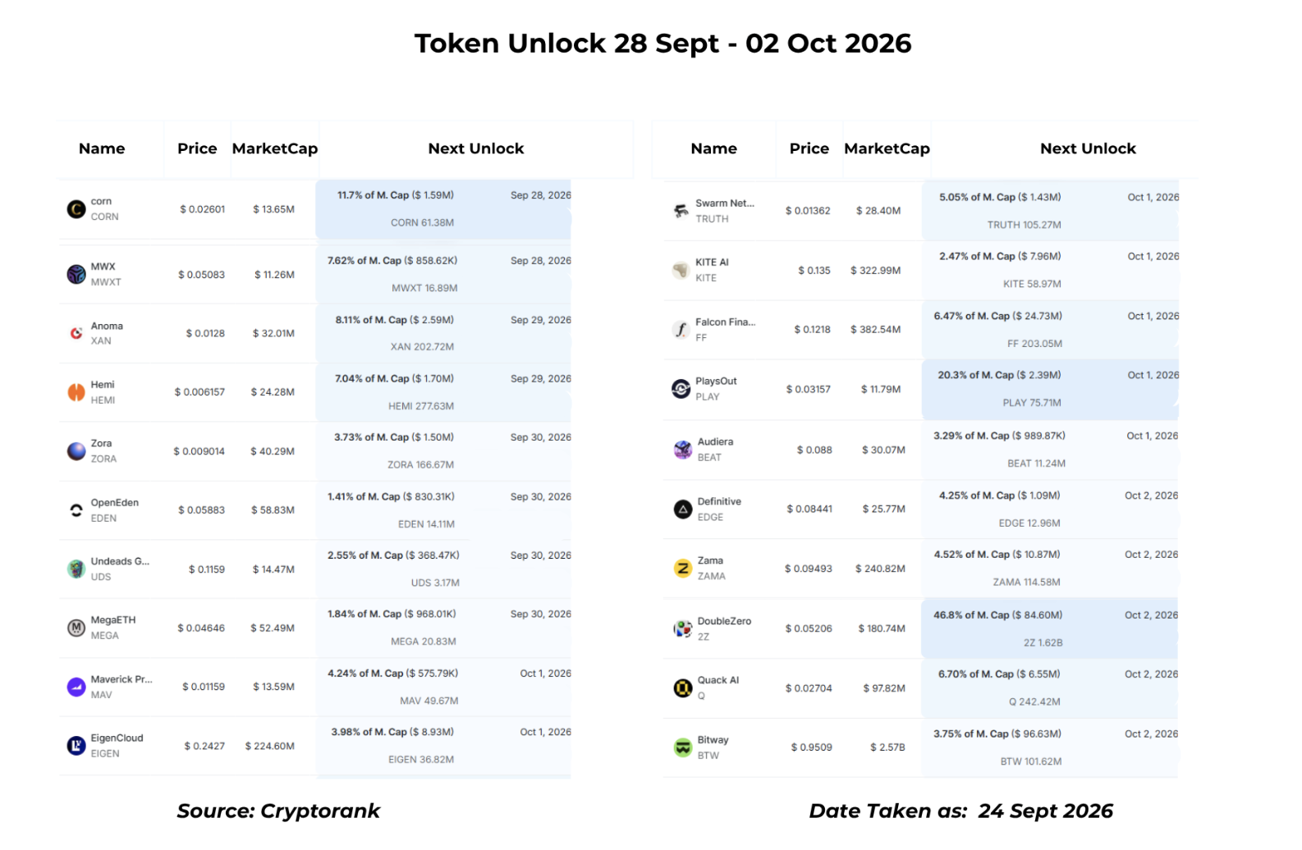This screenshot has height=850, width=1302.
Task: Click the Definitive EDGE triangle icon
Action: (683, 510)
